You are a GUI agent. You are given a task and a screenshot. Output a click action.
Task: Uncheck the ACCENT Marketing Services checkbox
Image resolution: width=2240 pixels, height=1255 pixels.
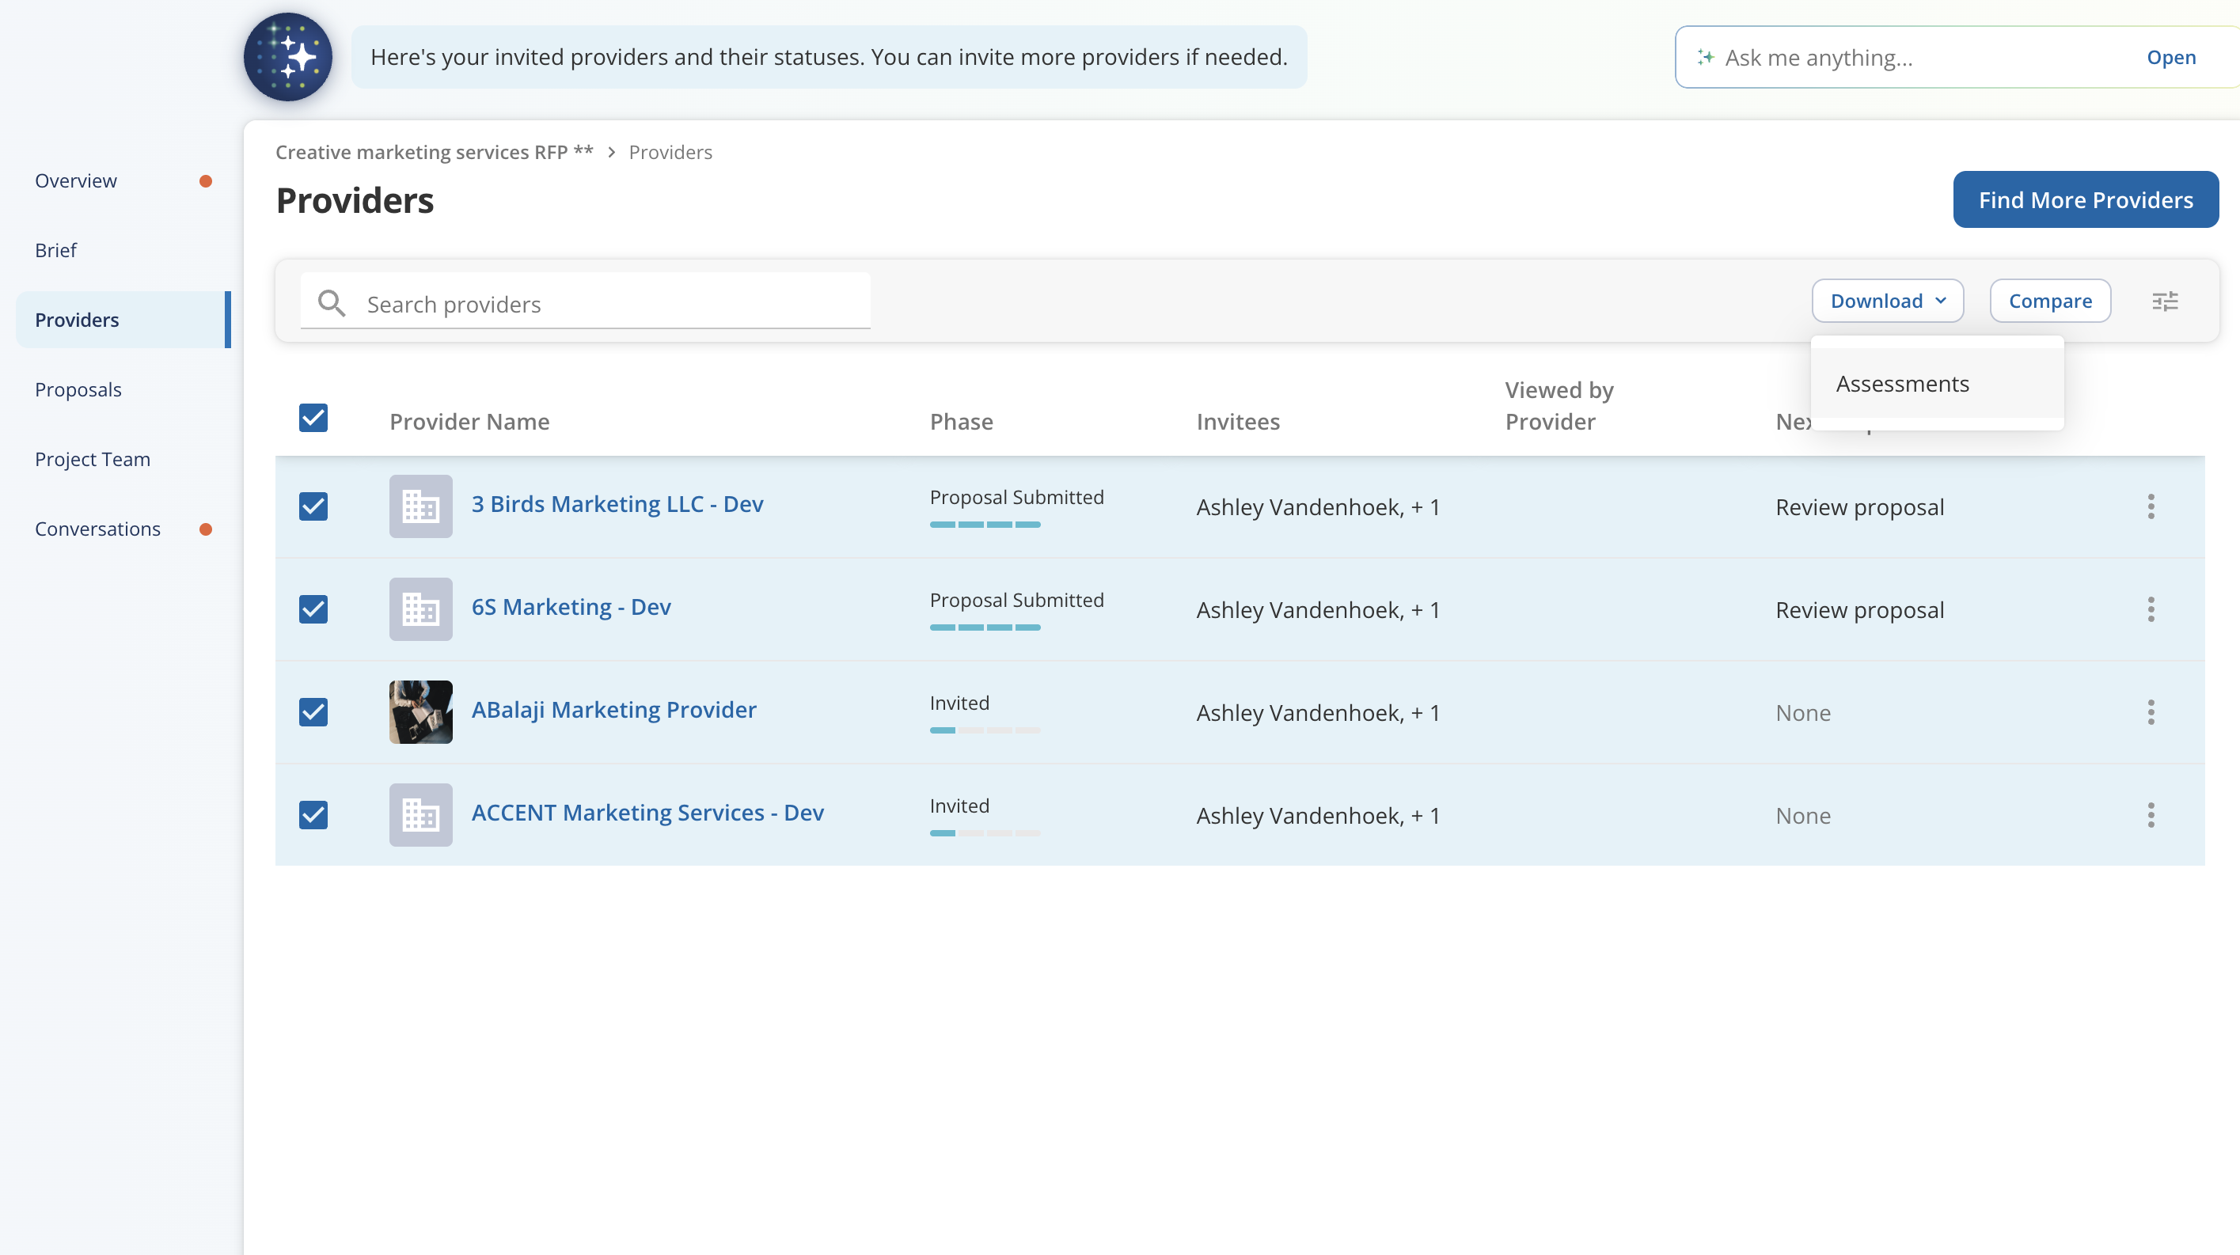click(313, 815)
